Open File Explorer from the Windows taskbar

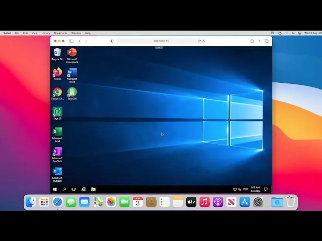point(93,189)
